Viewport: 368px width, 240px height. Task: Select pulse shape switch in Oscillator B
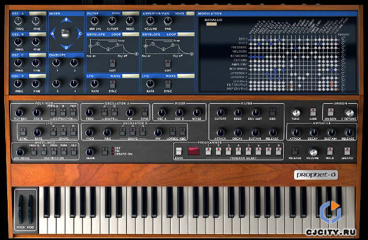coord(143,132)
